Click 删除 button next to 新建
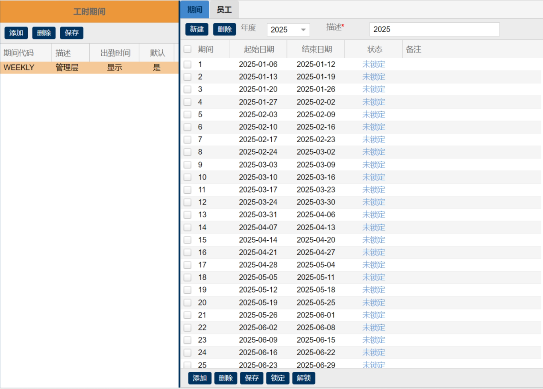The height and width of the screenshot is (389, 543). point(224,29)
